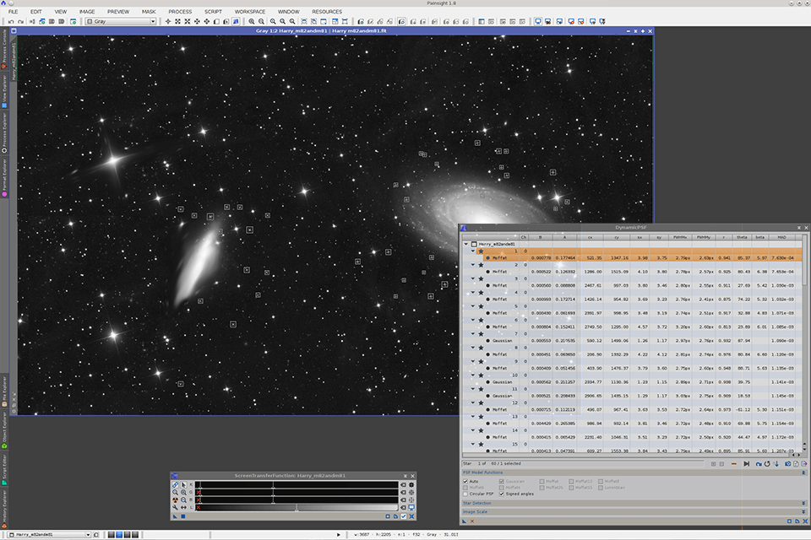
Task: Click the collapse-all minus icon next to expand-all
Action: (x=721, y=464)
